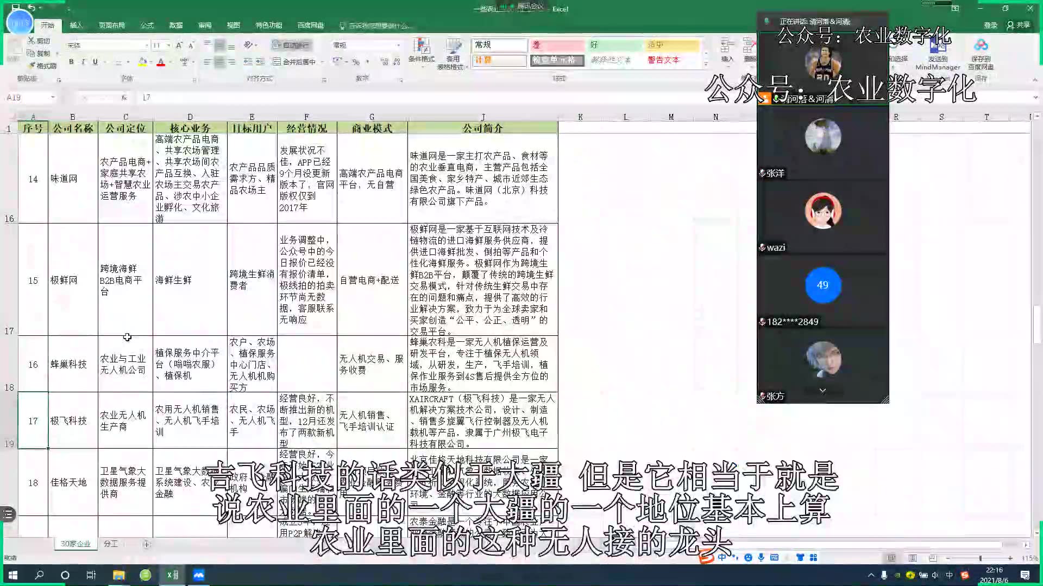Image resolution: width=1043 pixels, height=586 pixels.
Task: Apply percent style format
Action: pos(356,62)
